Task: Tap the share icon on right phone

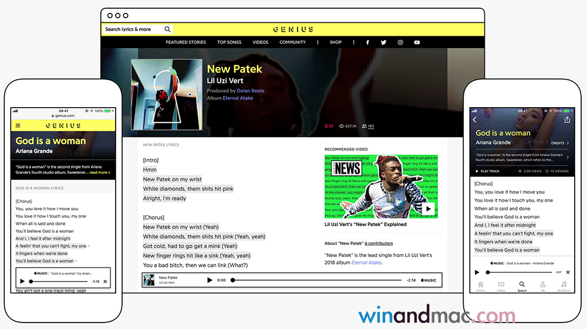Action: pyautogui.click(x=567, y=120)
